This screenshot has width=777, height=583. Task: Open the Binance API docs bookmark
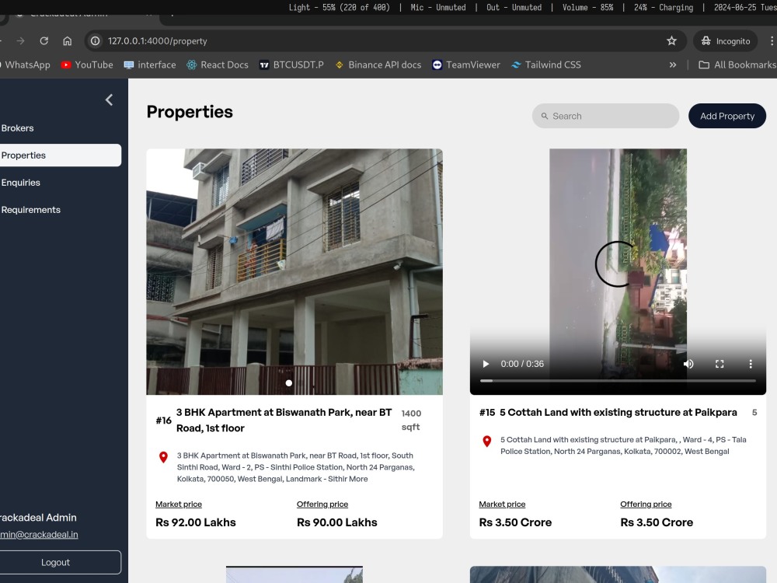pos(378,65)
